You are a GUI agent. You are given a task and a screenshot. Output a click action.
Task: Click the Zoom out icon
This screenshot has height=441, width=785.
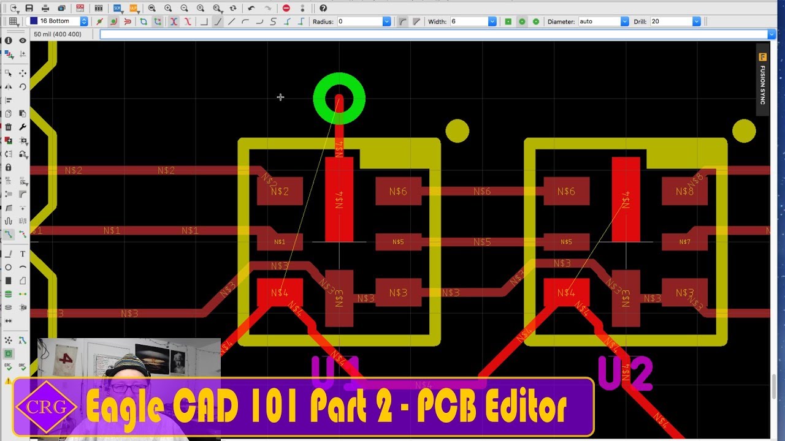coord(184,8)
